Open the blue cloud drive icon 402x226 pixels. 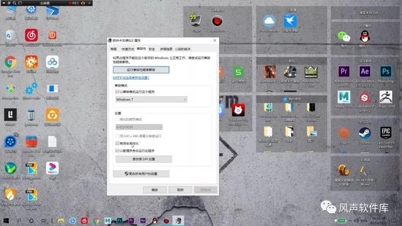pos(269,21)
